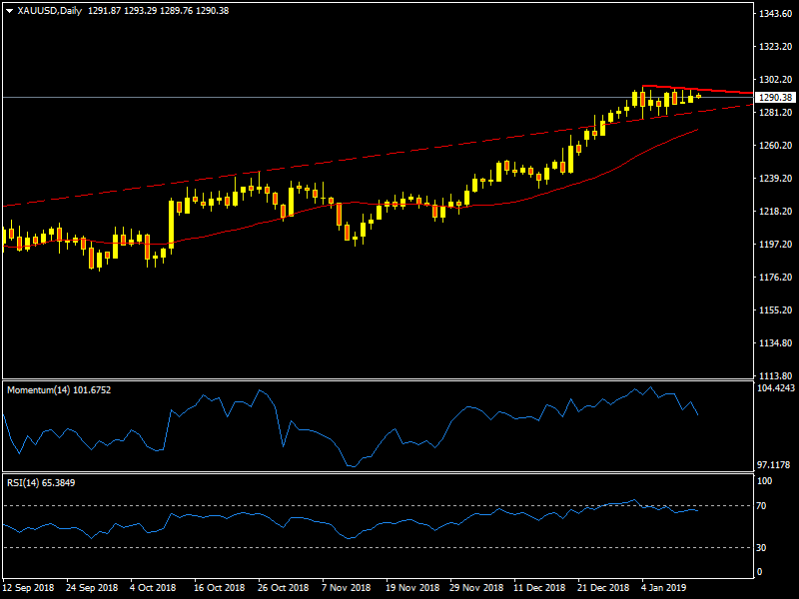This screenshot has width=799, height=599.
Task: Click the 1113.80 price scale label
Action: pos(775,376)
